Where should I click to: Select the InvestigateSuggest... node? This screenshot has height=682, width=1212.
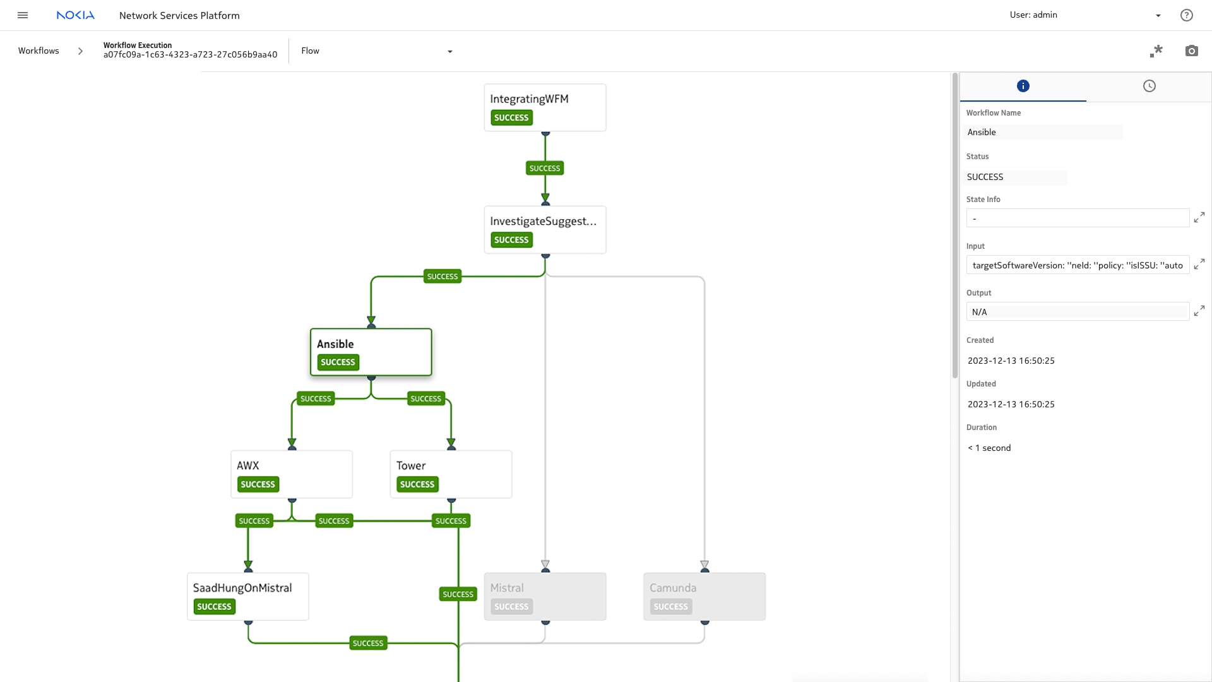pos(545,230)
